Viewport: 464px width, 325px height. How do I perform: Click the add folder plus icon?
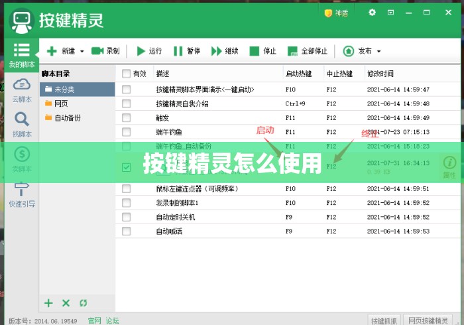click(x=48, y=303)
